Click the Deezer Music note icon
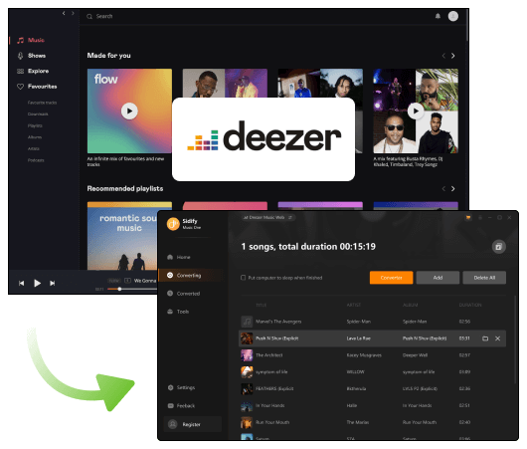 (x=21, y=40)
